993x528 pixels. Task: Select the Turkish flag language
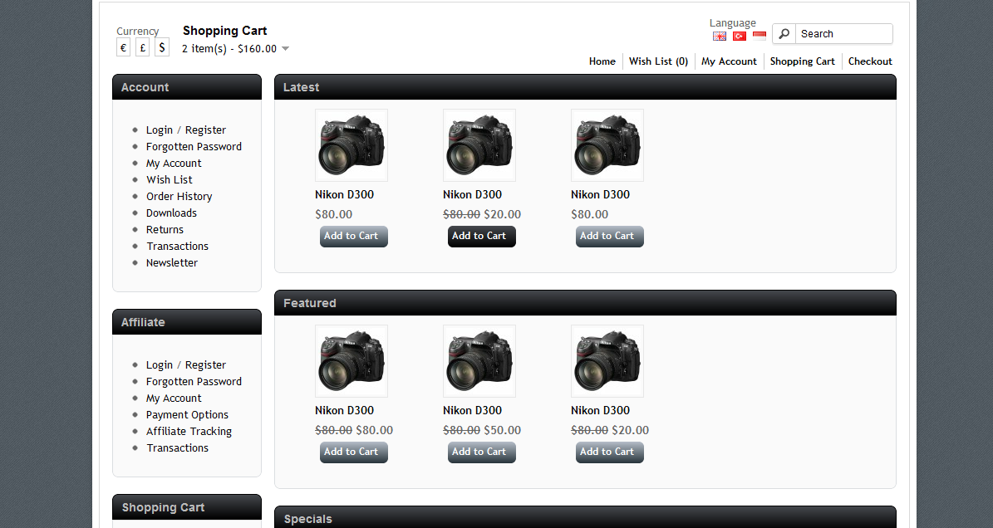pos(740,36)
